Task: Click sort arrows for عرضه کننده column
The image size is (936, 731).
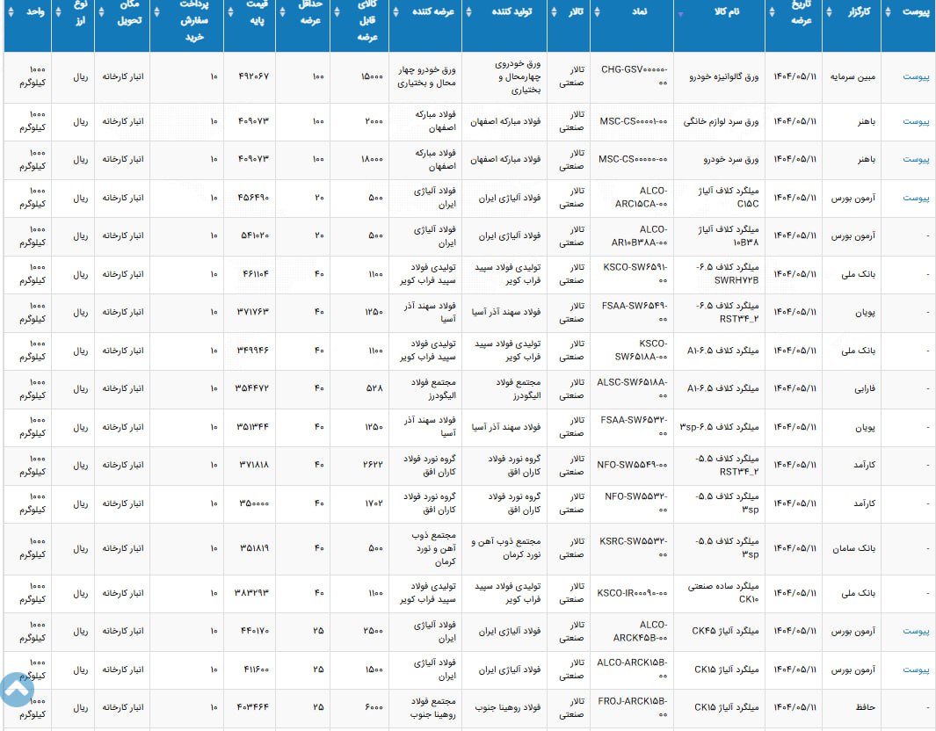Action: coord(395,11)
